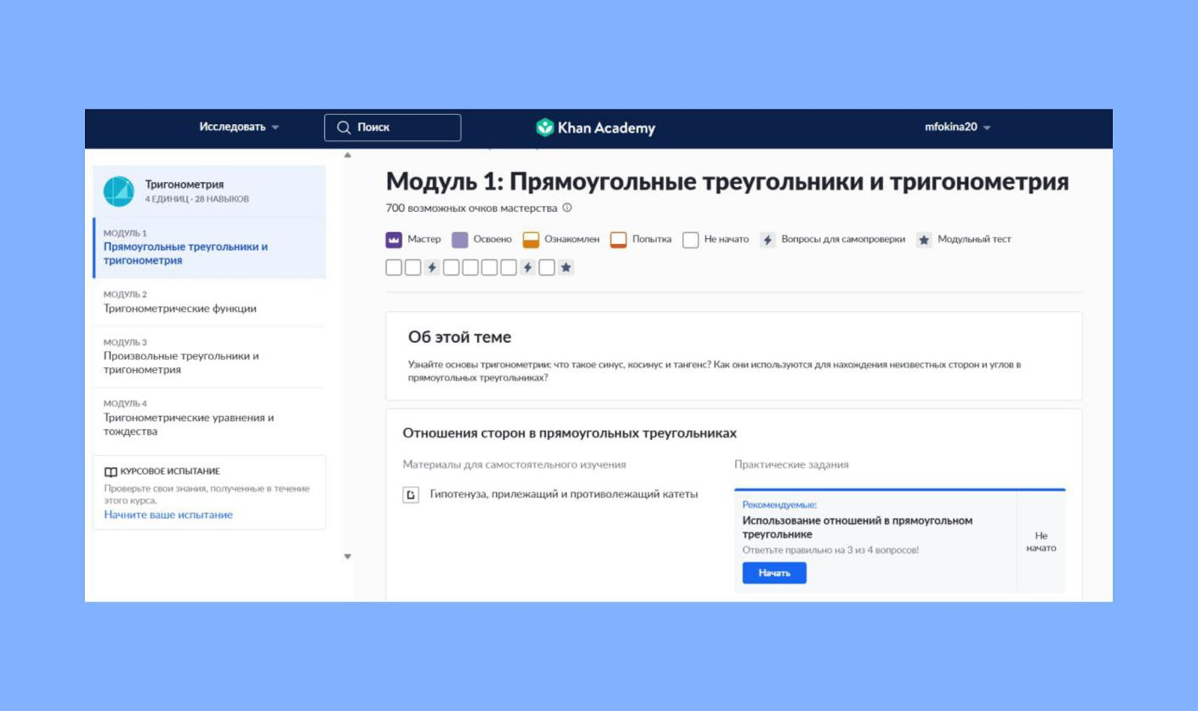Click the search magnifier icon

343,128
